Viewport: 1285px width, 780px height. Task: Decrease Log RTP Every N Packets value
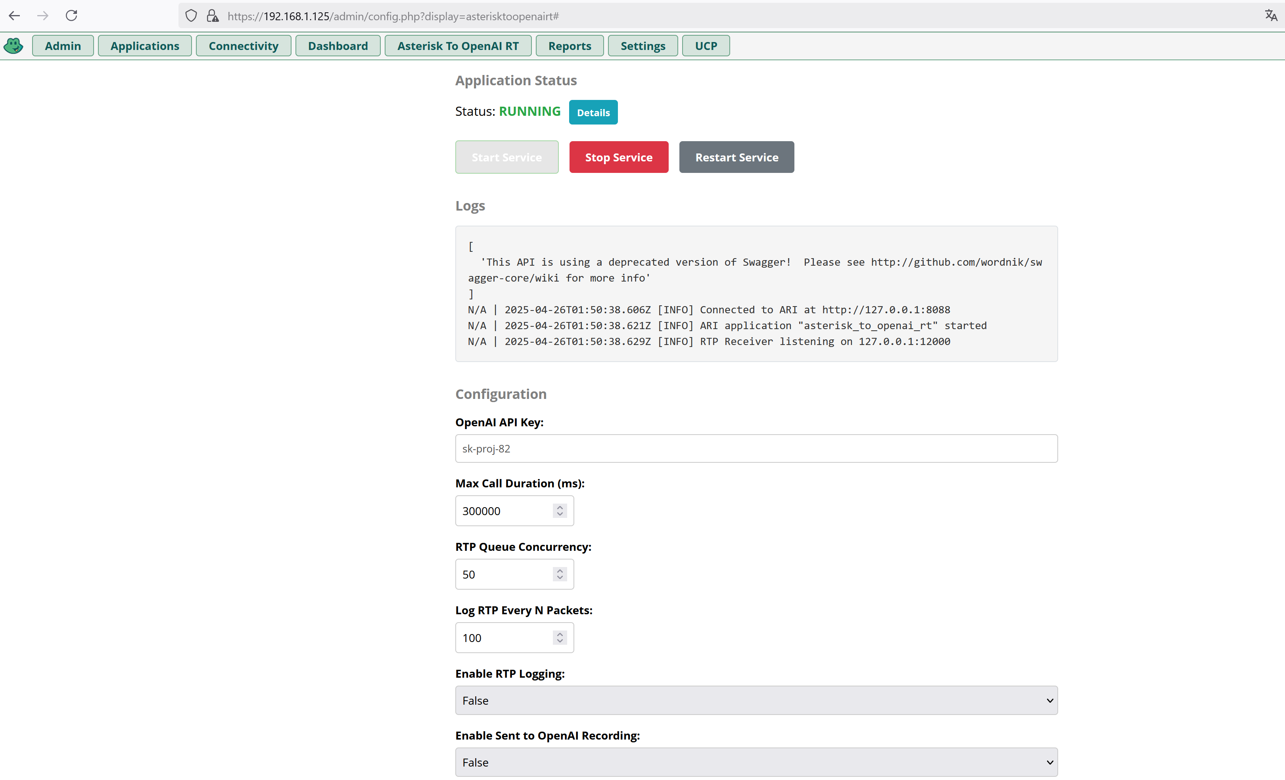click(560, 642)
